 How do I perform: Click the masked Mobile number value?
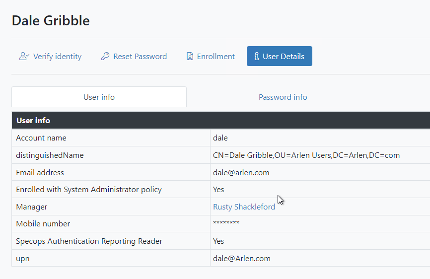coord(226,223)
